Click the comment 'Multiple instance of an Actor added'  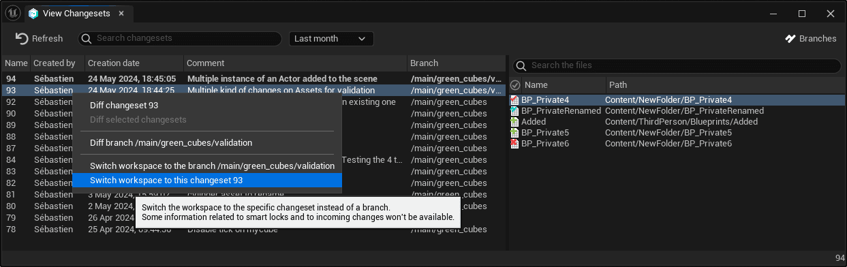pos(282,79)
